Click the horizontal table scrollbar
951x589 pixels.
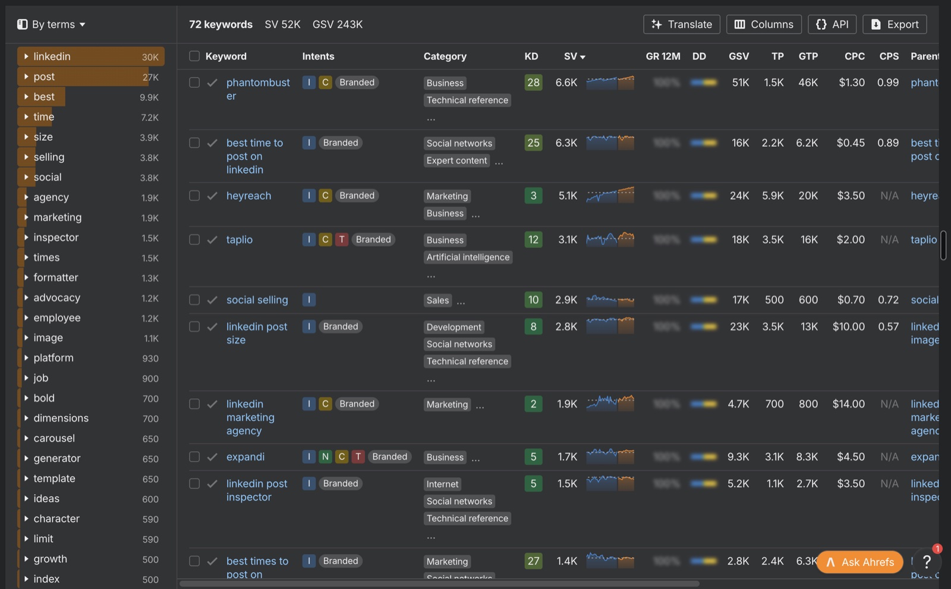point(439,584)
